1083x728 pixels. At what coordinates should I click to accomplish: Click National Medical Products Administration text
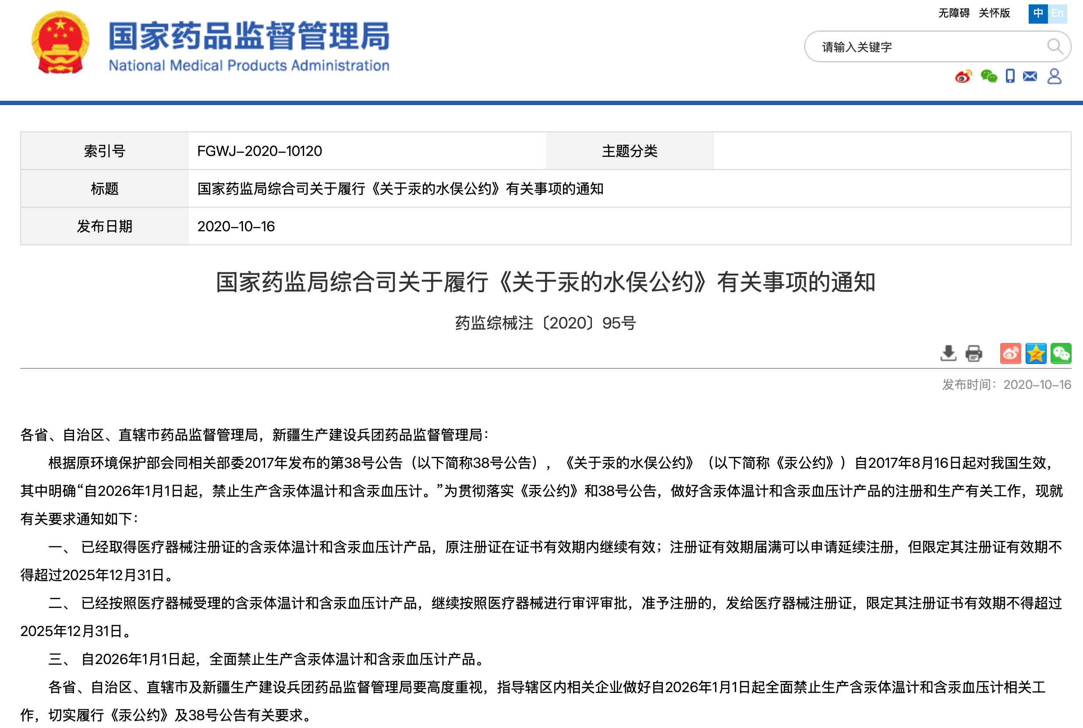point(249,65)
